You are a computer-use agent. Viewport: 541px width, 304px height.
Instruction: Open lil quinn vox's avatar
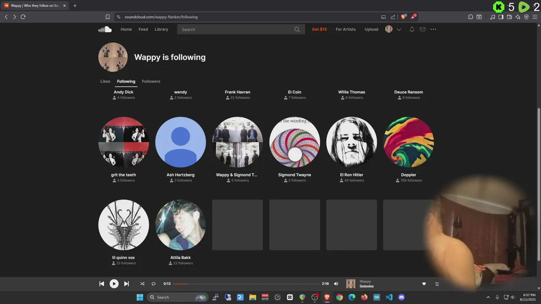[x=123, y=225]
